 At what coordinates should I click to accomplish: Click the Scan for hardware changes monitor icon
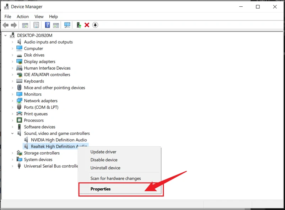tap(67, 25)
